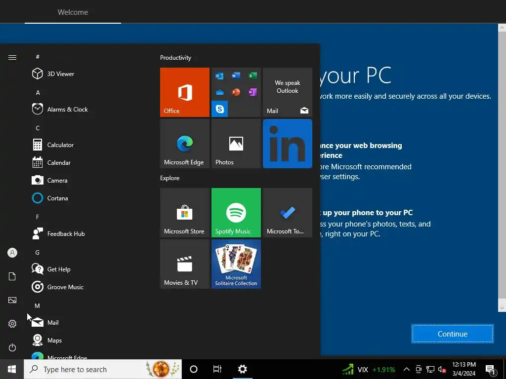Image resolution: width=506 pixels, height=379 pixels.
Task: Click the muted volume tray icon
Action: 442,369
